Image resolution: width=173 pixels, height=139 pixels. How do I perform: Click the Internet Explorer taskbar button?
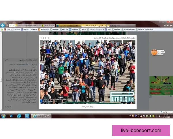click(x=41, y=116)
